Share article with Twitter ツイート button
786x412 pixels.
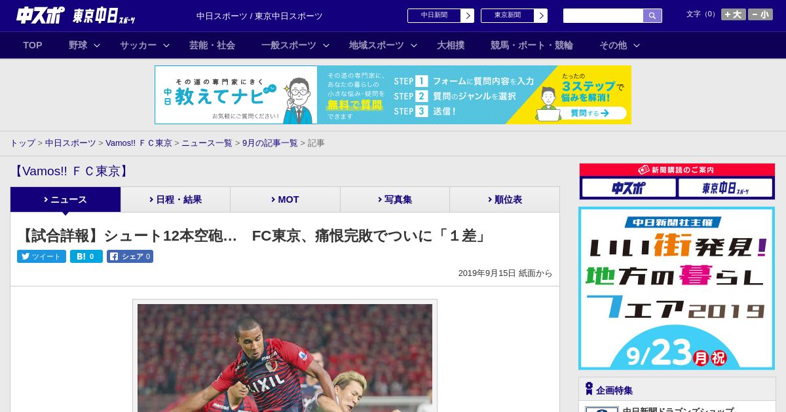pos(41,256)
